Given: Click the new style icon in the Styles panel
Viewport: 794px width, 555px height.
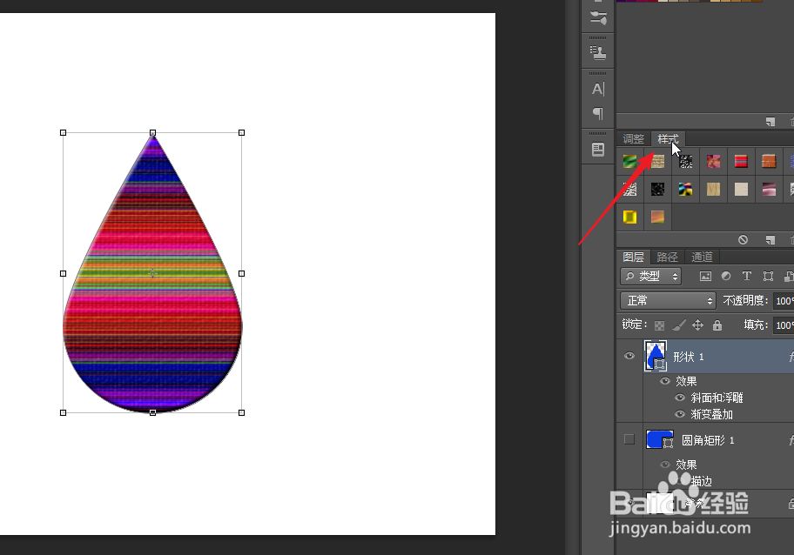Looking at the screenshot, I should (x=770, y=240).
